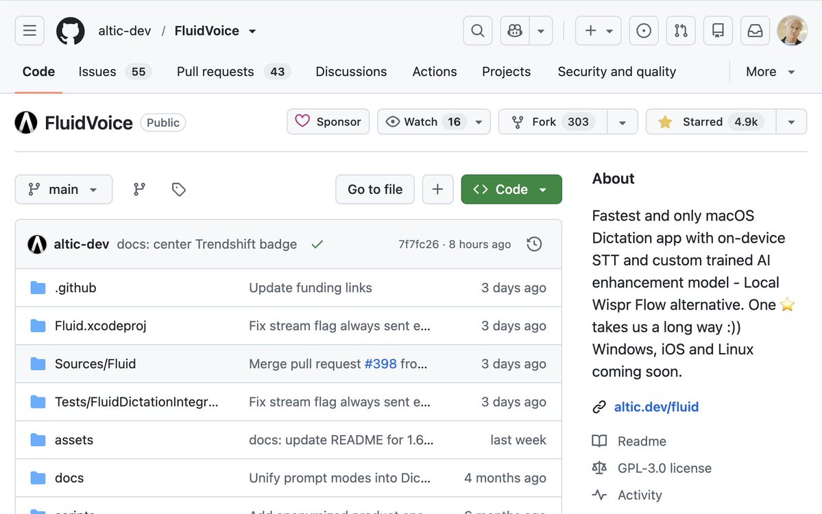This screenshot has height=514, width=822.
Task: Open the .github folder
Action: point(75,288)
